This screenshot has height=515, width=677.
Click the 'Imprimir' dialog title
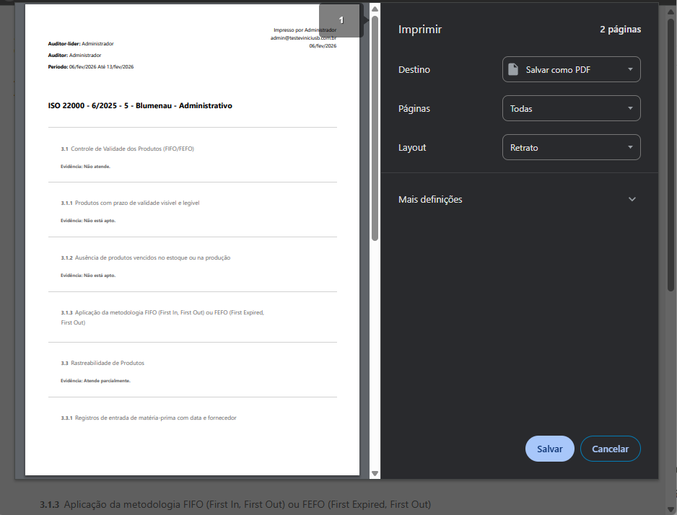tap(419, 30)
